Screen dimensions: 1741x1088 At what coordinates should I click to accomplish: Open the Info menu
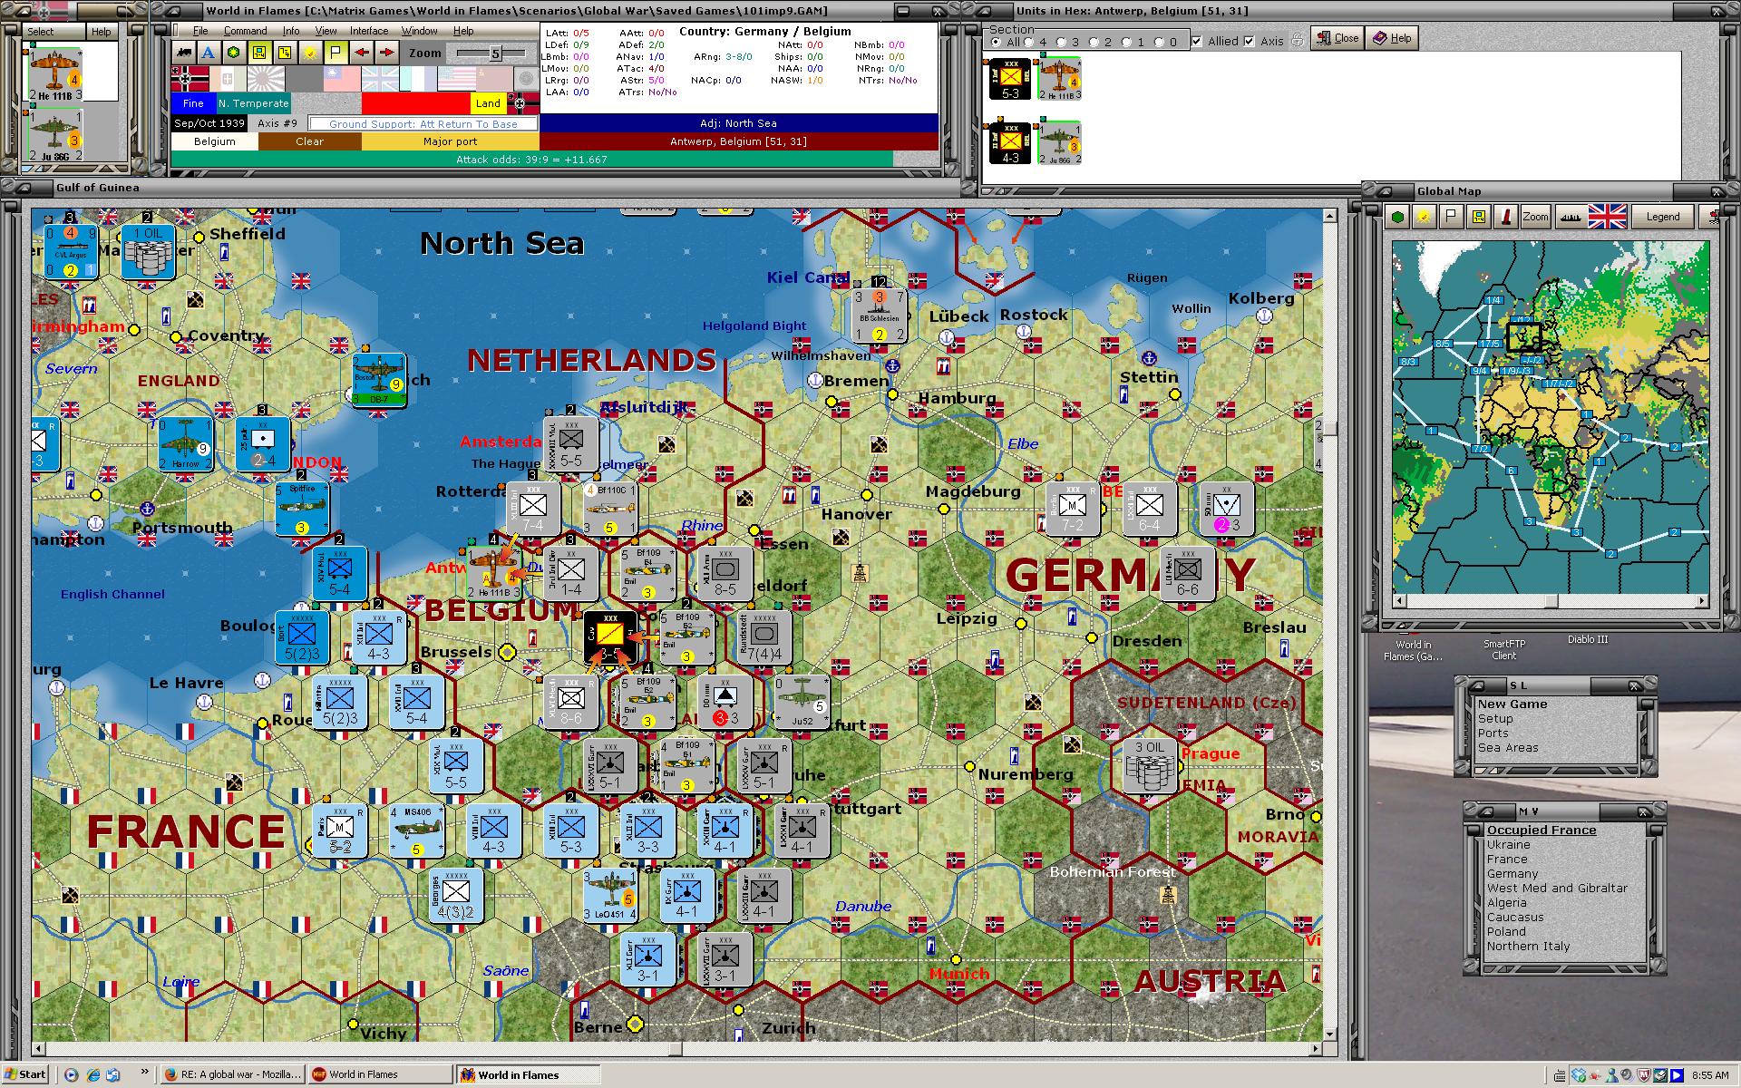(x=290, y=31)
